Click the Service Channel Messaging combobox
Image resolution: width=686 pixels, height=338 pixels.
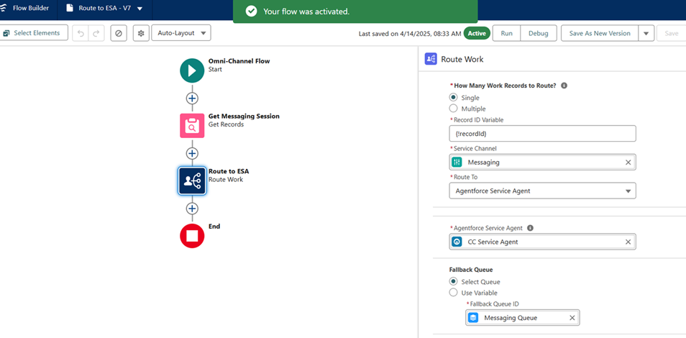542,162
